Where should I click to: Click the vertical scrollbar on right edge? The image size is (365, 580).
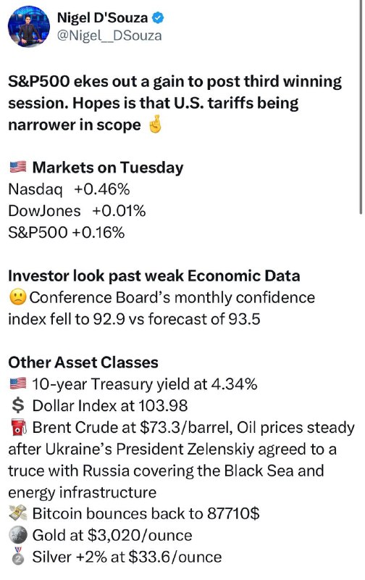pyautogui.click(x=361, y=107)
